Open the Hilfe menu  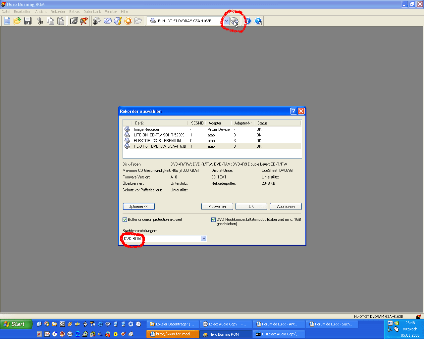click(x=124, y=12)
